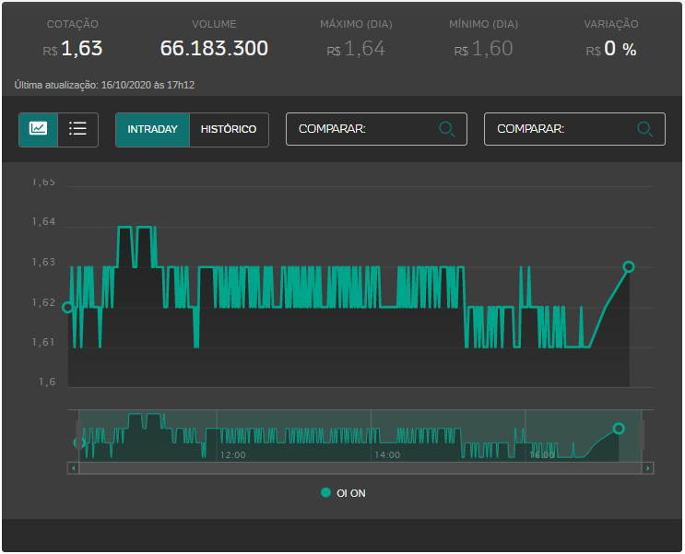Click the search icon in second Comparar field
685x554 pixels.
tap(644, 129)
